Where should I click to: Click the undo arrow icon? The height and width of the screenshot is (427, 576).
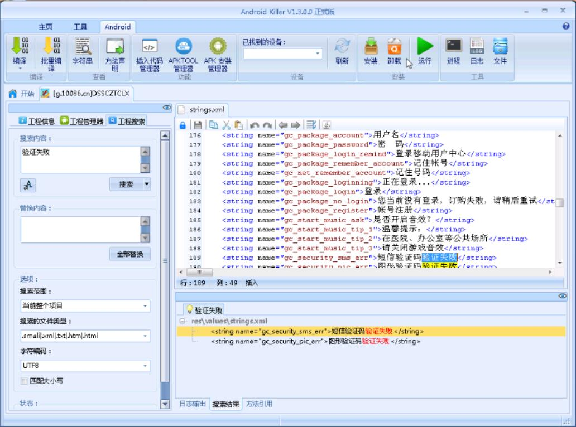[254, 125]
